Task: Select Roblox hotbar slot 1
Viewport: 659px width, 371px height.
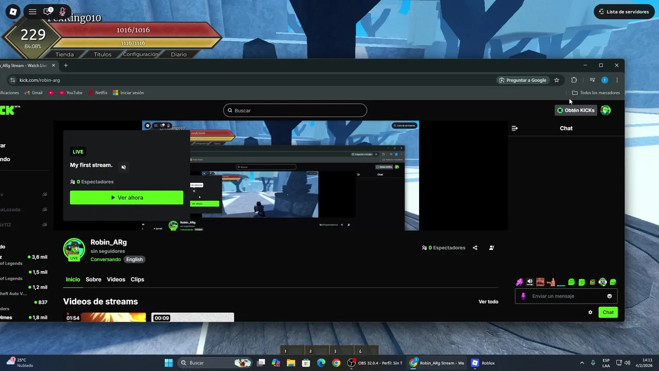Action: [x=292, y=350]
